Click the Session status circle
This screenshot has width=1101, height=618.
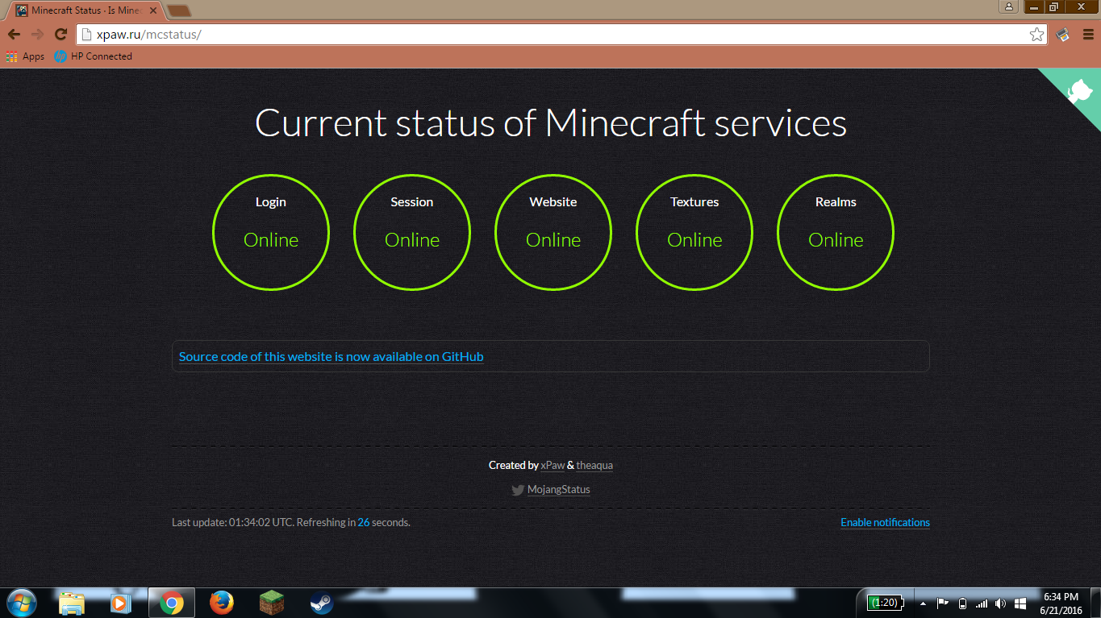412,232
